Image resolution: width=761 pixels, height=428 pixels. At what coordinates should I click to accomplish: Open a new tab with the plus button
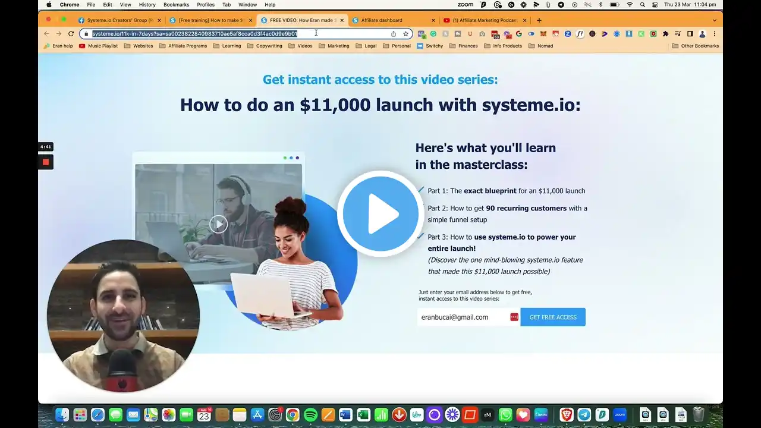(539, 20)
